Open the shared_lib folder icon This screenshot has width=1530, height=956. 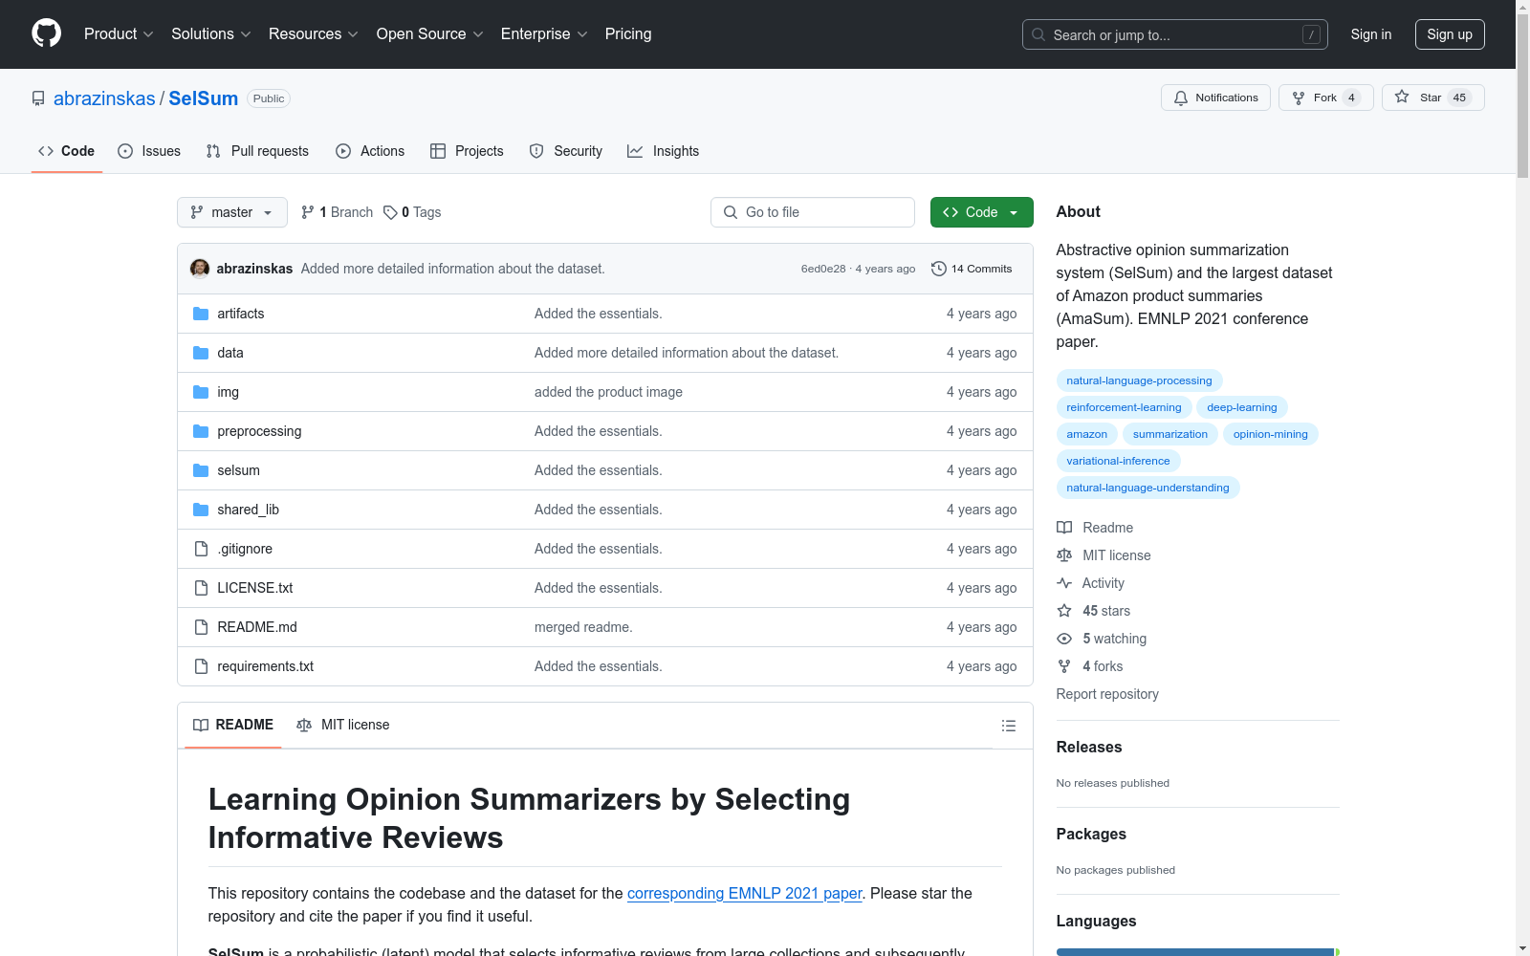[201, 510]
